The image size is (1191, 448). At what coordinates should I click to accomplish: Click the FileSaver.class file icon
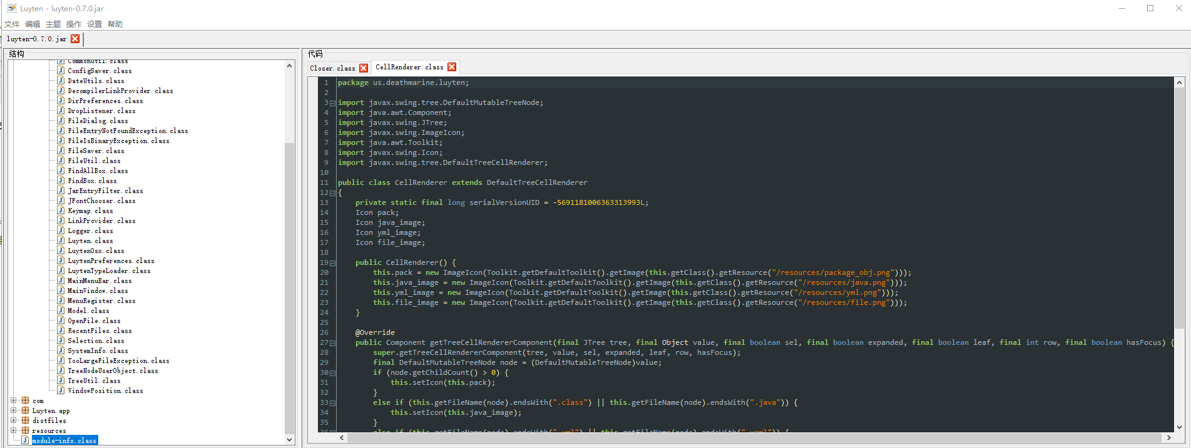61,151
